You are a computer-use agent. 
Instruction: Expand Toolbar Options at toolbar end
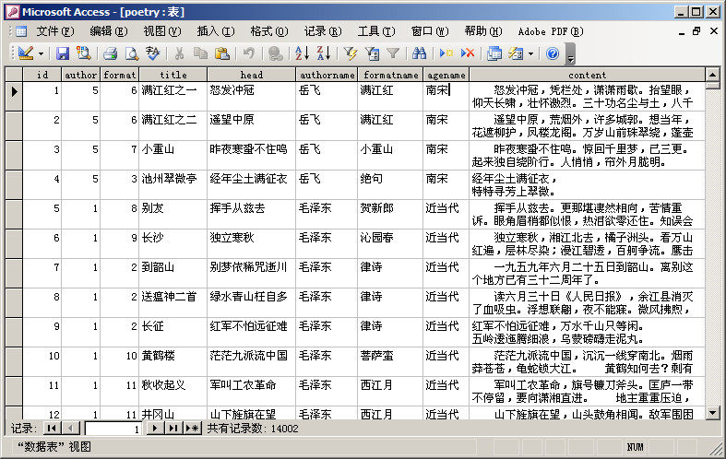(570, 53)
